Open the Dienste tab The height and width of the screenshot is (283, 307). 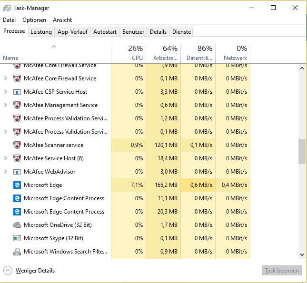pyautogui.click(x=181, y=32)
